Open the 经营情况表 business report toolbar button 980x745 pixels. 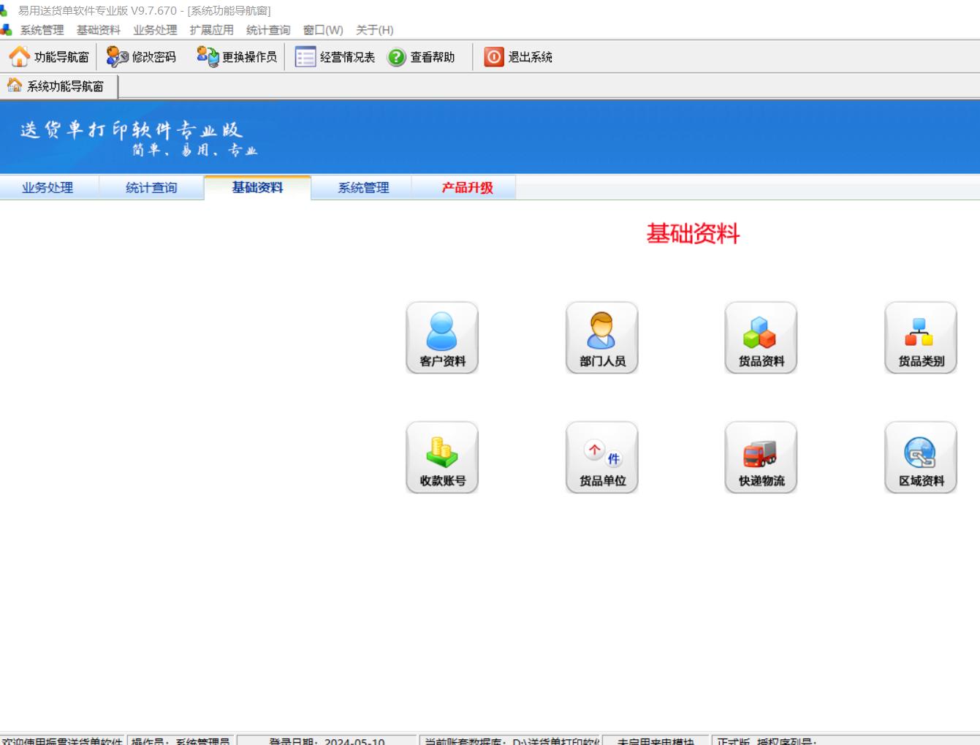click(x=335, y=57)
